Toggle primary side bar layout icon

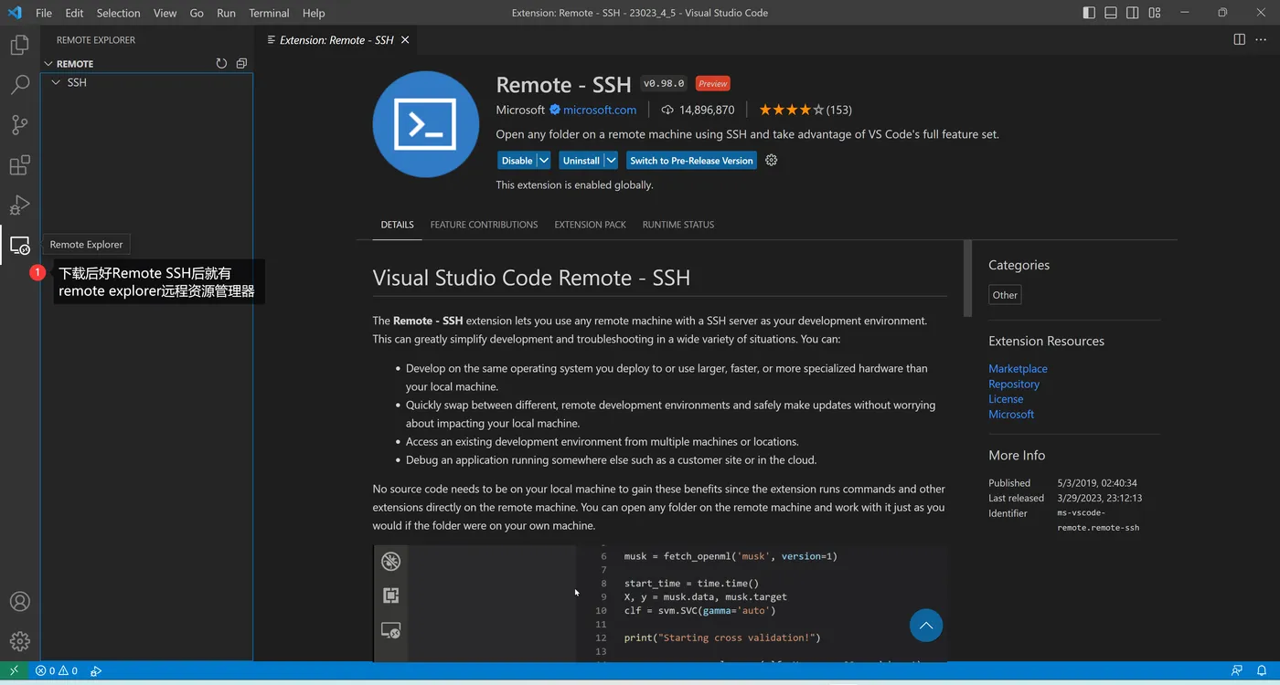(1089, 13)
